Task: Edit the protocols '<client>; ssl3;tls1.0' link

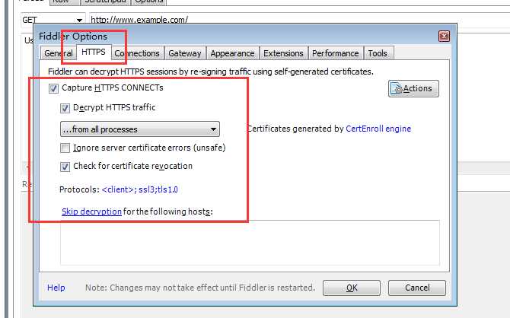Action: [140, 189]
